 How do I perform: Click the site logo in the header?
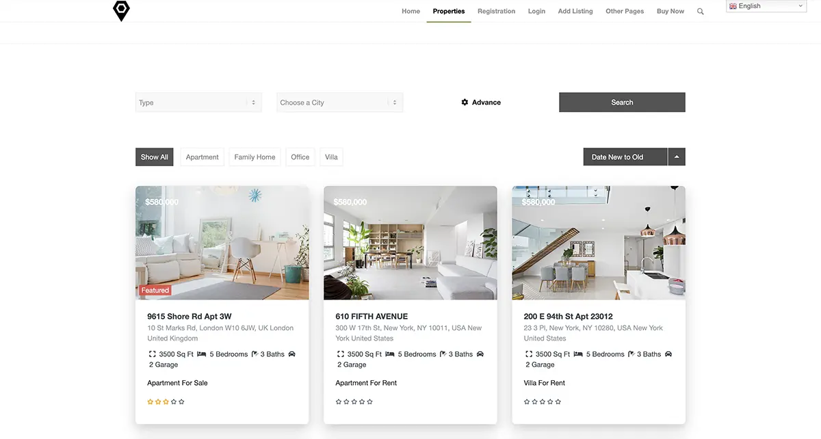pyautogui.click(x=121, y=10)
